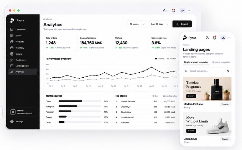Click the Visitors value 12,430
242x150 pixels.
tap(121, 43)
